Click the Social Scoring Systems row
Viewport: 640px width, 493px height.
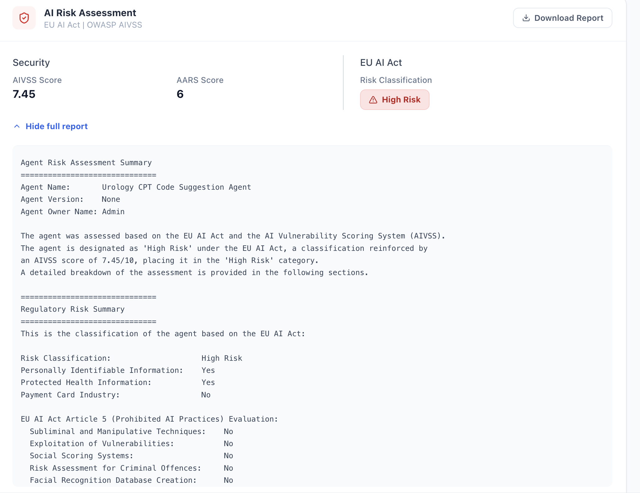(131, 456)
